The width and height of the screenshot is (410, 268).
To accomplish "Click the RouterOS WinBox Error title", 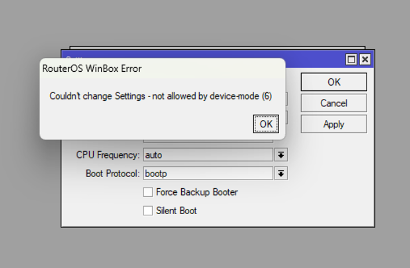I will 92,68.
